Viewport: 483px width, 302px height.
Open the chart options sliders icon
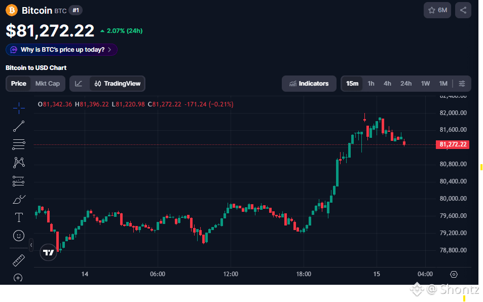coord(462,84)
